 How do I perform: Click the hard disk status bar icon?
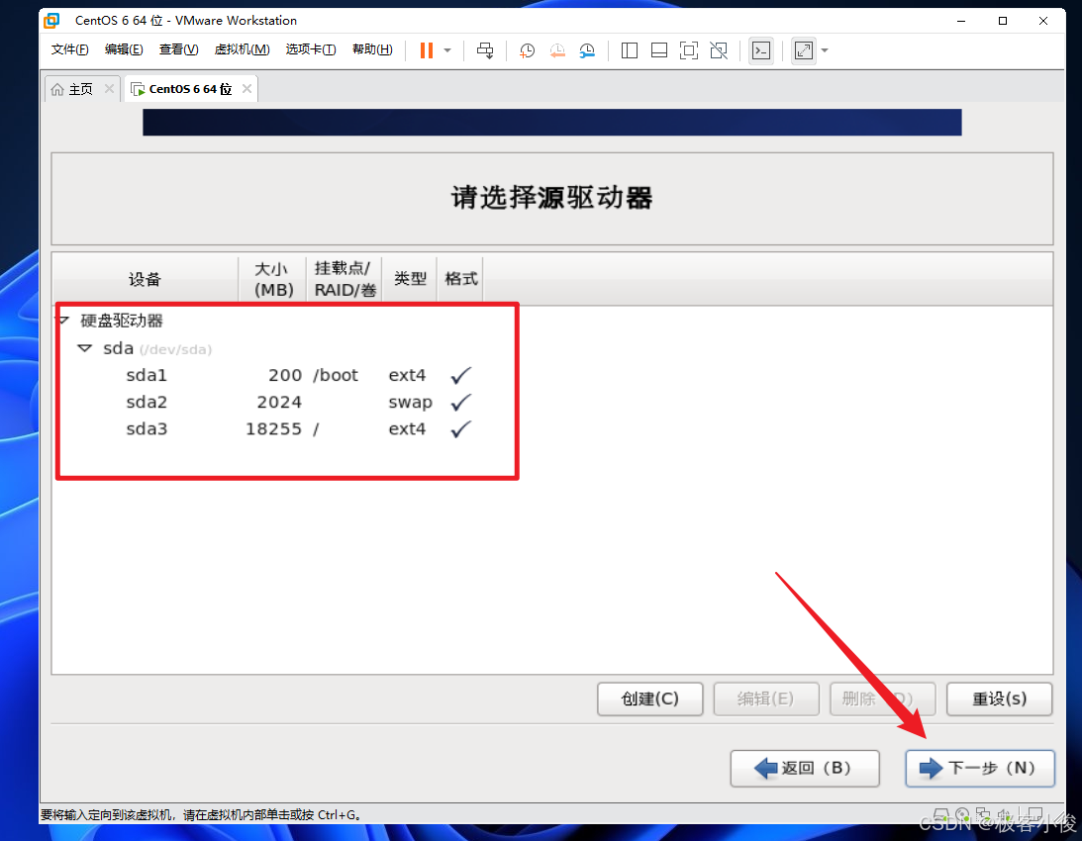(x=941, y=815)
